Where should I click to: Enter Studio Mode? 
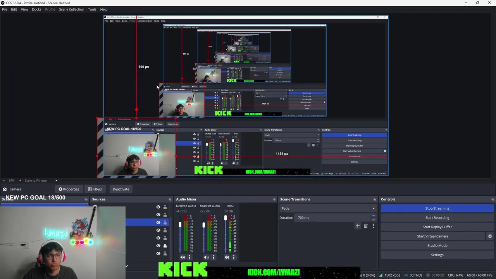pos(437,246)
